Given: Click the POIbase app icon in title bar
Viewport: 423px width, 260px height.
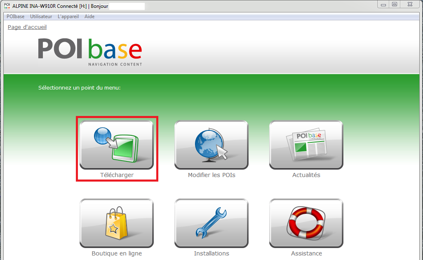Looking at the screenshot, I should [7, 6].
